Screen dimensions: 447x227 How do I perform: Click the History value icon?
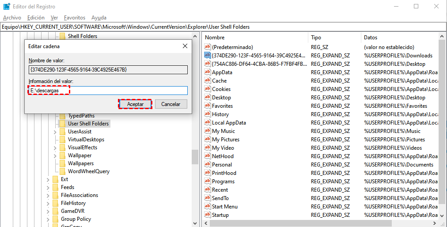208,114
